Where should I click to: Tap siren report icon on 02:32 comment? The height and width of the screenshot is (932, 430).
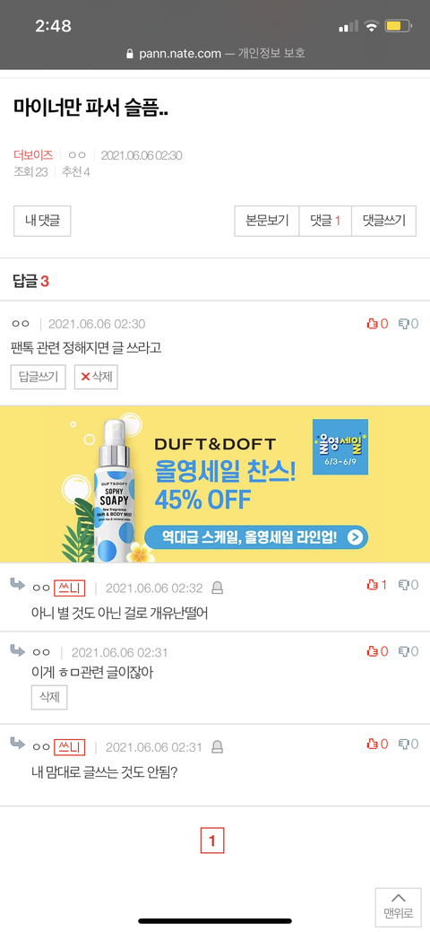218,588
